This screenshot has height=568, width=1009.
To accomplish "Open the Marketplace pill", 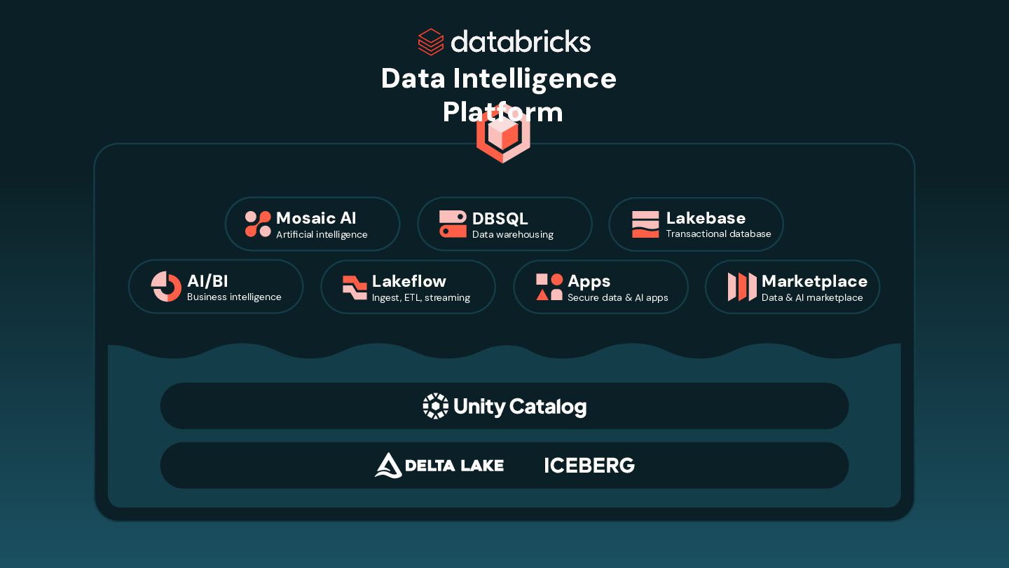I will pos(792,287).
